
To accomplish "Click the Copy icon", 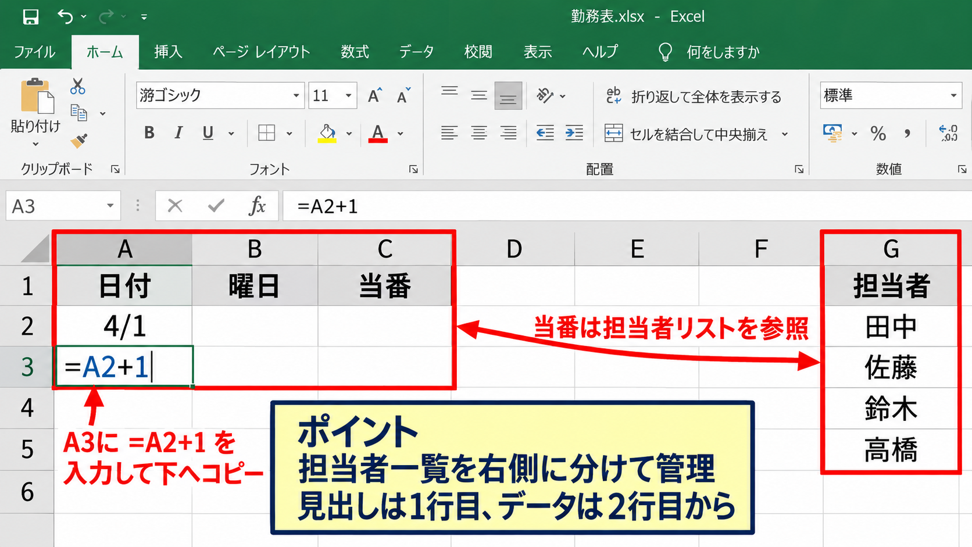I will (78, 113).
